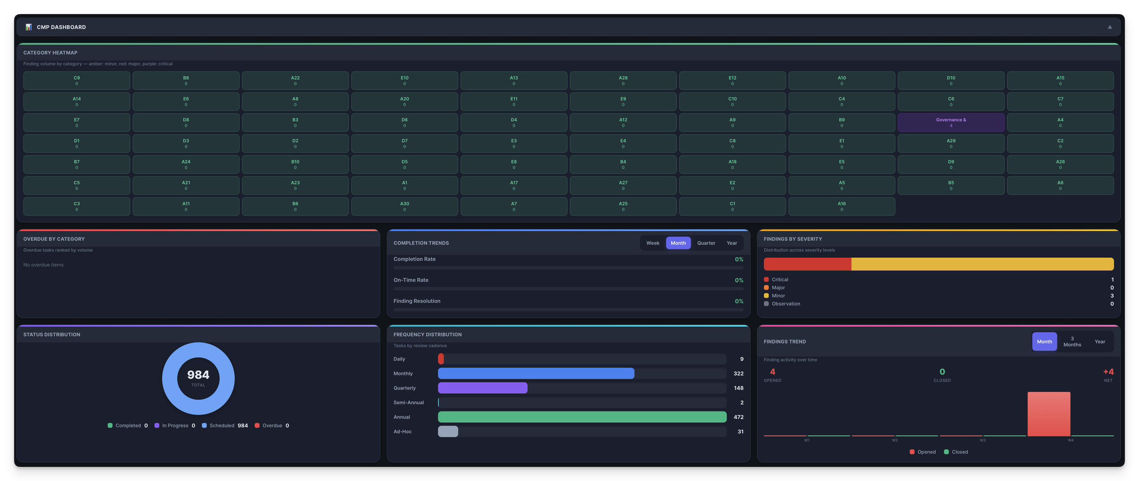Click the E12 tile in the heatmap
The width and height of the screenshot is (1139, 481).
[x=732, y=80]
